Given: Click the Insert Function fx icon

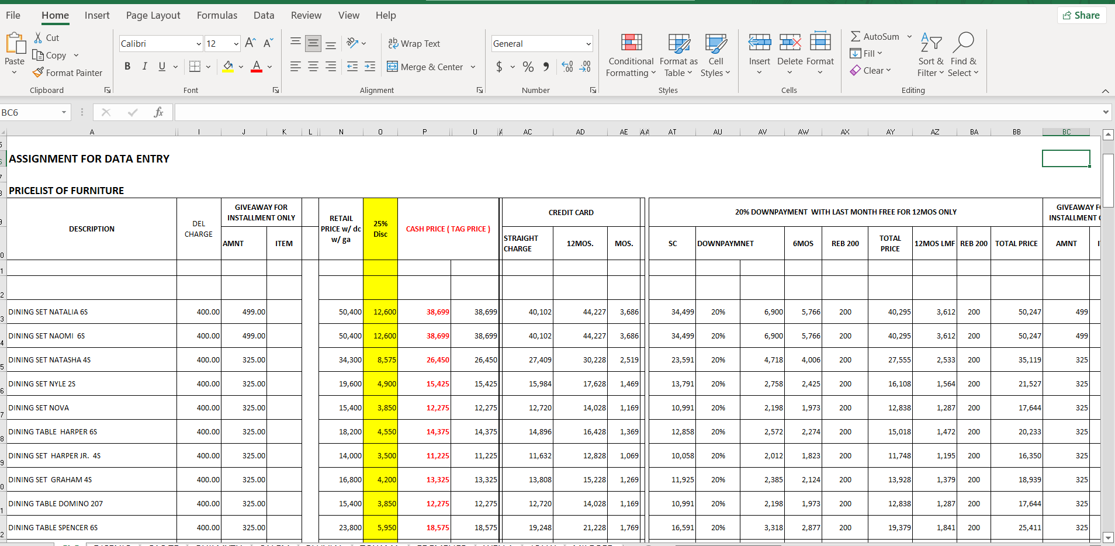Looking at the screenshot, I should coord(158,112).
